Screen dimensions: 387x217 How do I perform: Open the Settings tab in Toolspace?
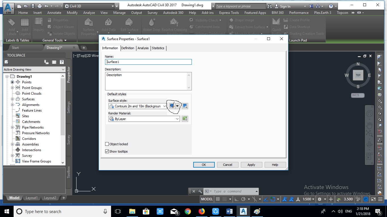click(x=69, y=107)
